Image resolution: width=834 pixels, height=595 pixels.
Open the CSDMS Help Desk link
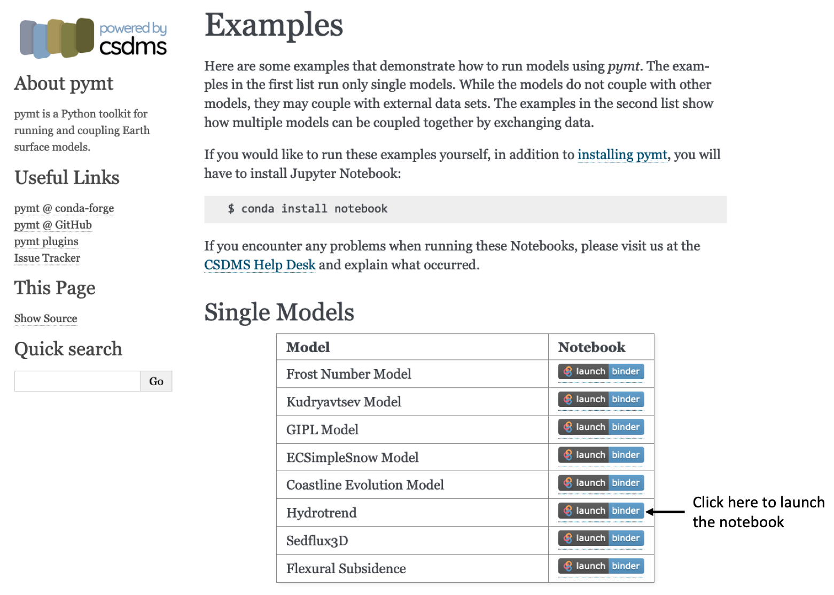tap(260, 265)
